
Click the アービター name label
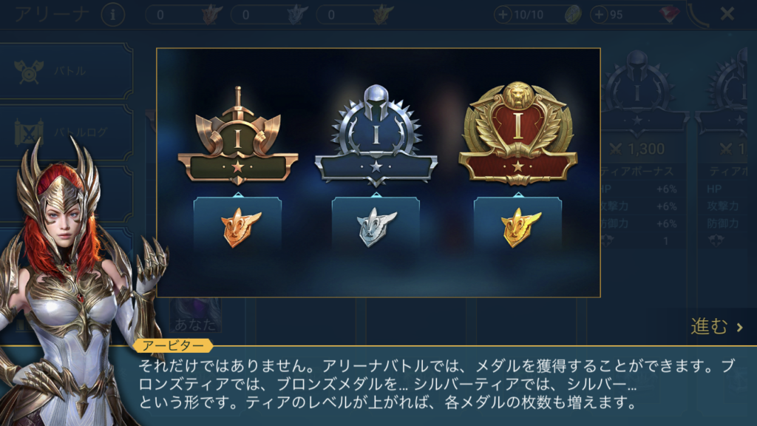pyautogui.click(x=173, y=346)
